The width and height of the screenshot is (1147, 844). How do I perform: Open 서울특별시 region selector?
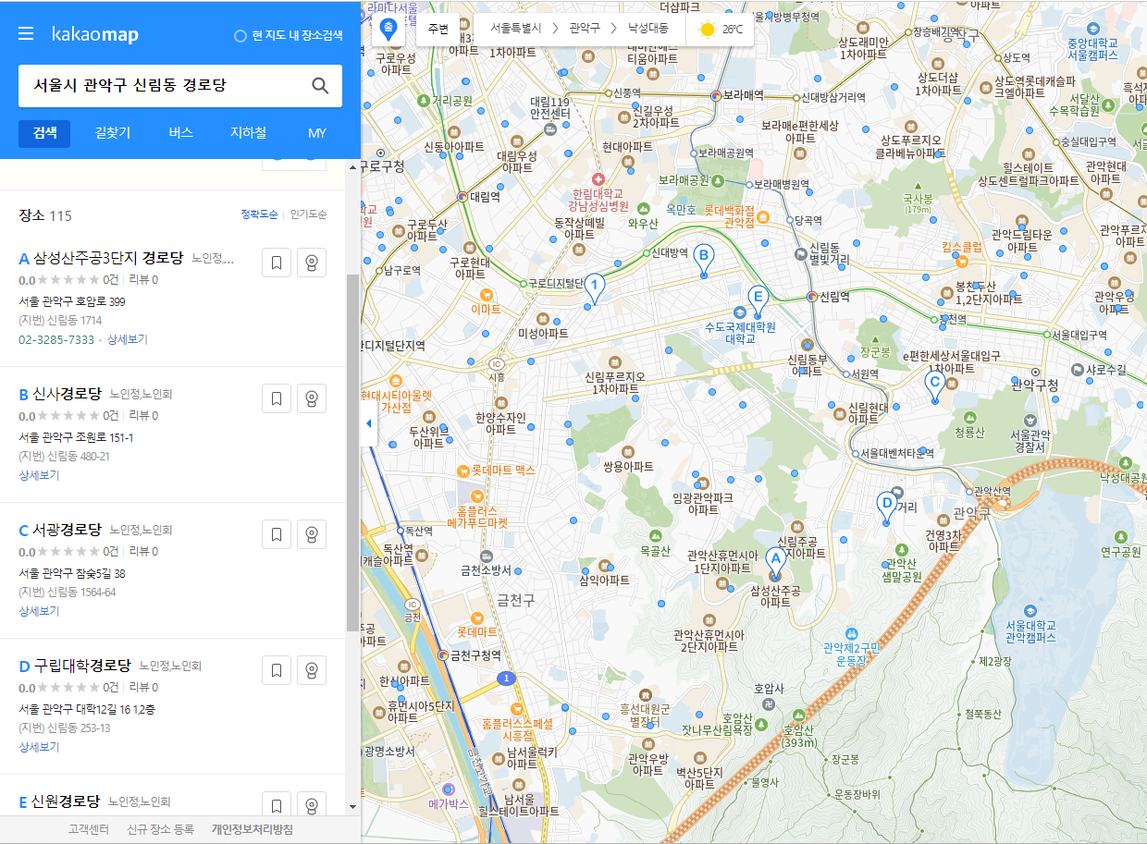tap(515, 29)
